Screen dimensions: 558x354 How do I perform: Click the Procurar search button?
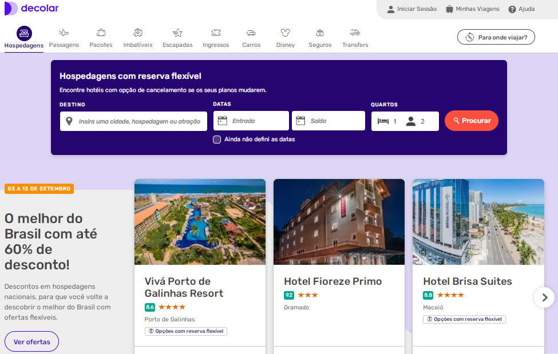coord(472,121)
